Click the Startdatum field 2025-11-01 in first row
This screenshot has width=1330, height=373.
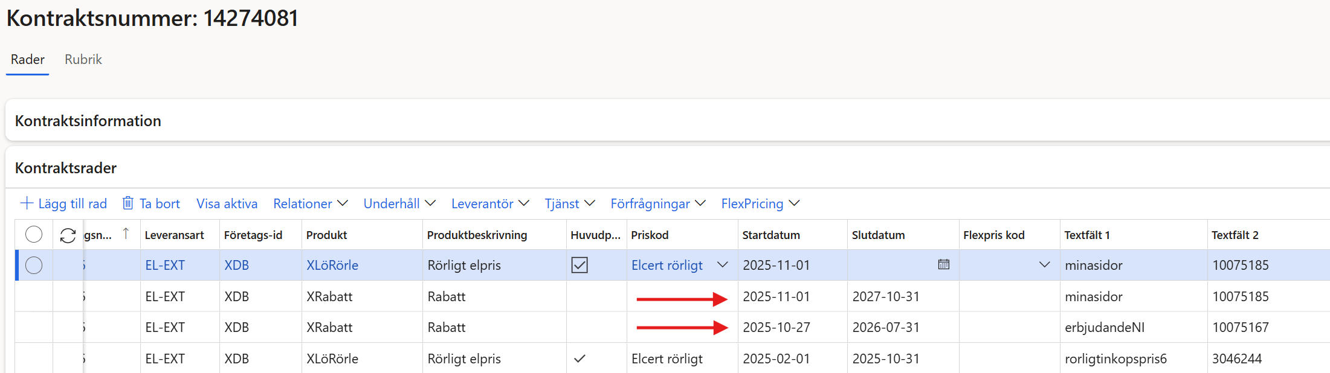click(x=776, y=265)
